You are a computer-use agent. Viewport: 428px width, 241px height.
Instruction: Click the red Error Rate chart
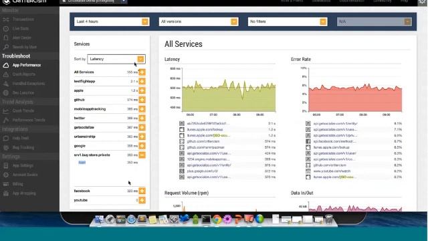355,90
